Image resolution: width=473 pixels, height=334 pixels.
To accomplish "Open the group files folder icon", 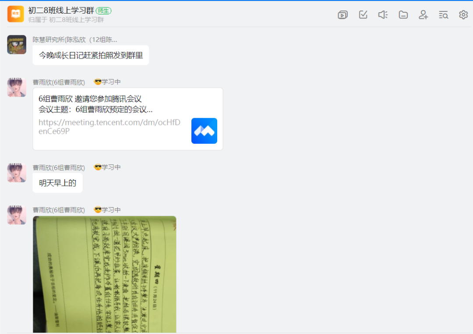I will [403, 14].
